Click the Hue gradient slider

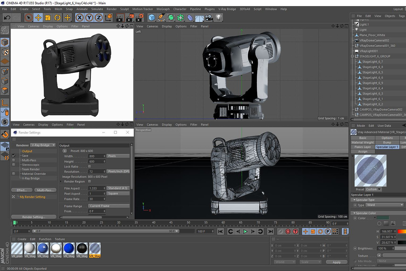[x=402, y=231]
